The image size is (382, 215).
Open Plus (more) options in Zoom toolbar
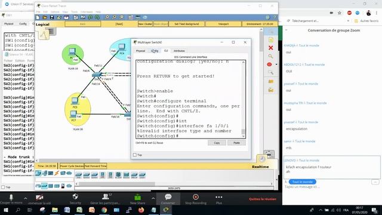(219, 199)
